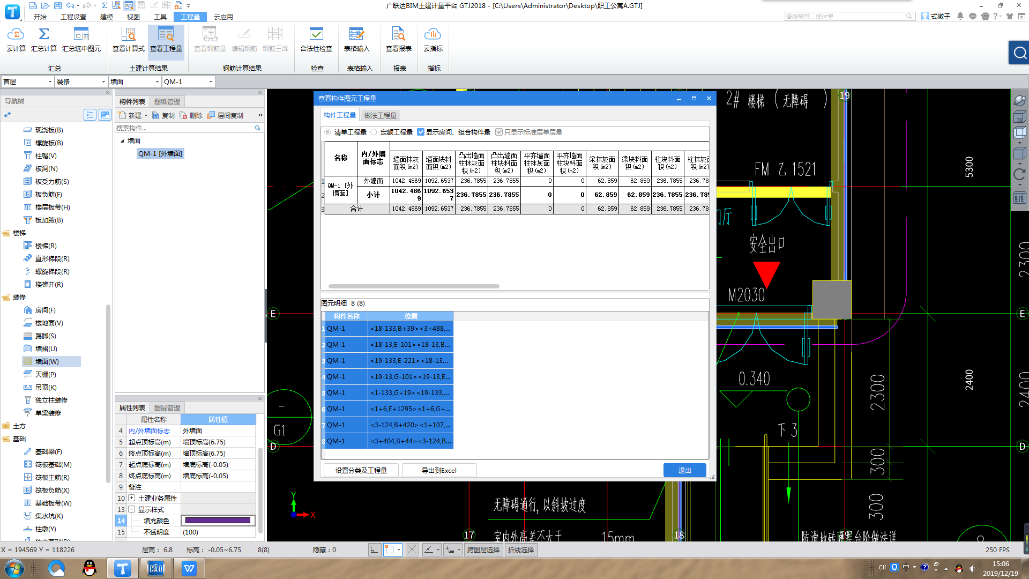Toggle the navigation tree panel-view icon
The image size is (1029, 579).
(x=105, y=115)
